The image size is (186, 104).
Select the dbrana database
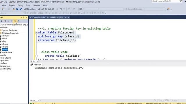[5, 47]
